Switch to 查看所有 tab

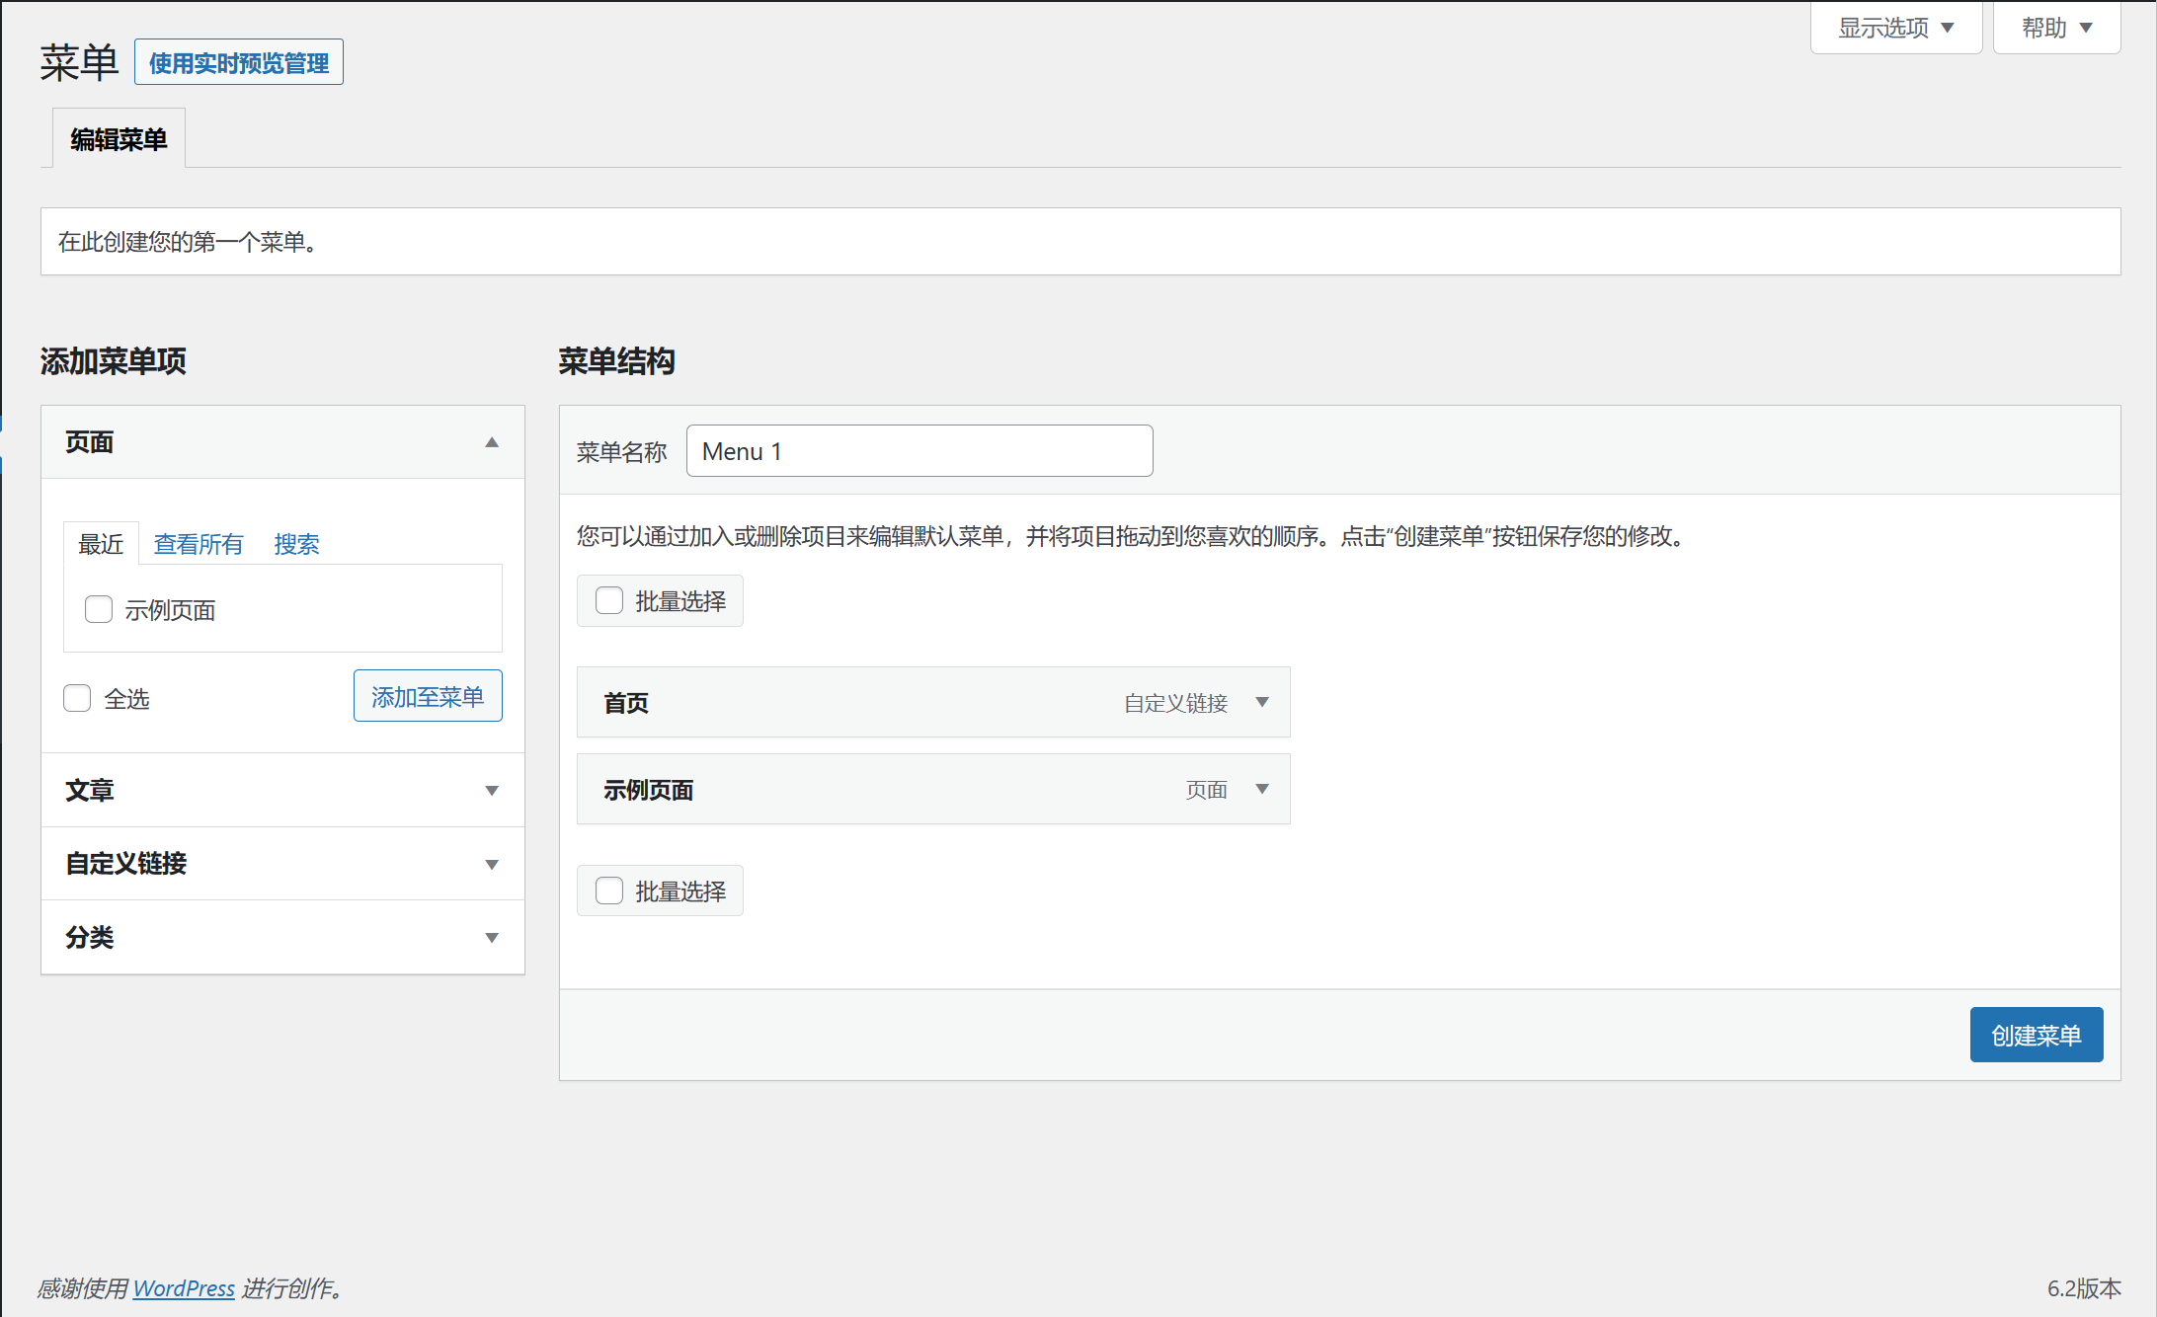point(198,544)
